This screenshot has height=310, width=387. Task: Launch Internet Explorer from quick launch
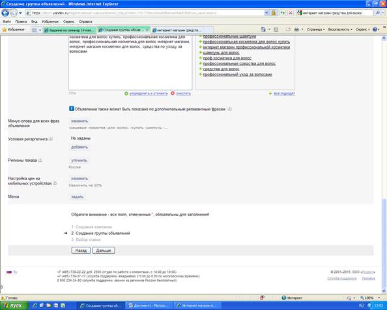click(x=35, y=306)
